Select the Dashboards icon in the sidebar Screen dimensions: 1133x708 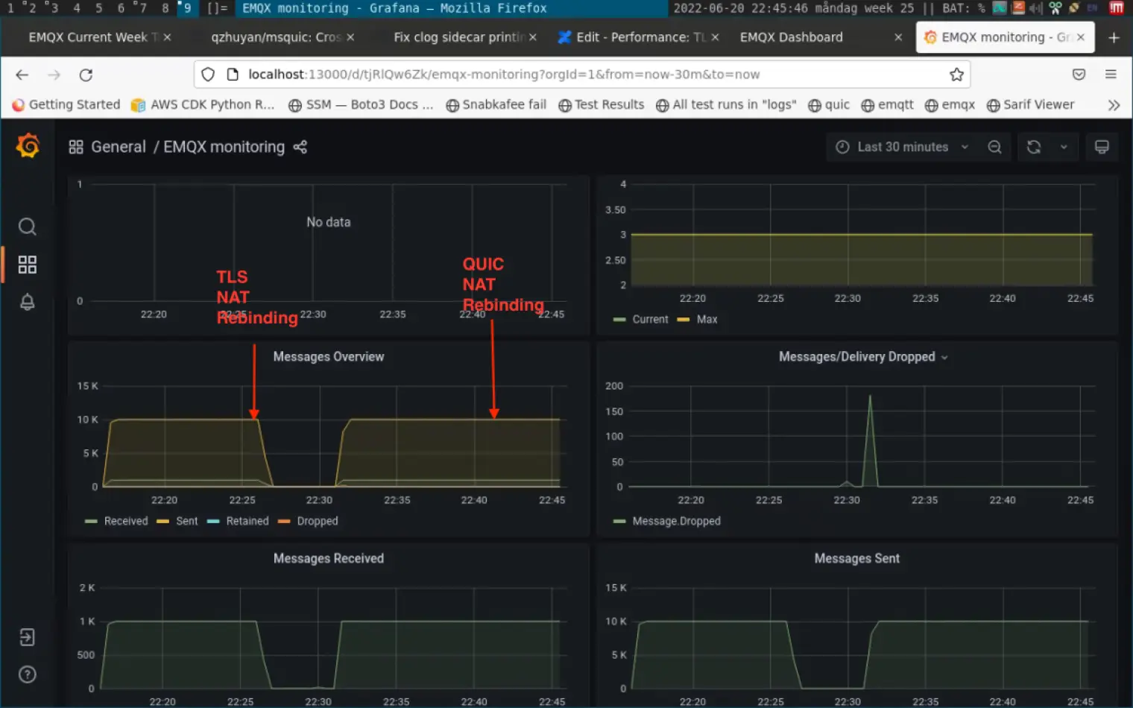tap(28, 265)
